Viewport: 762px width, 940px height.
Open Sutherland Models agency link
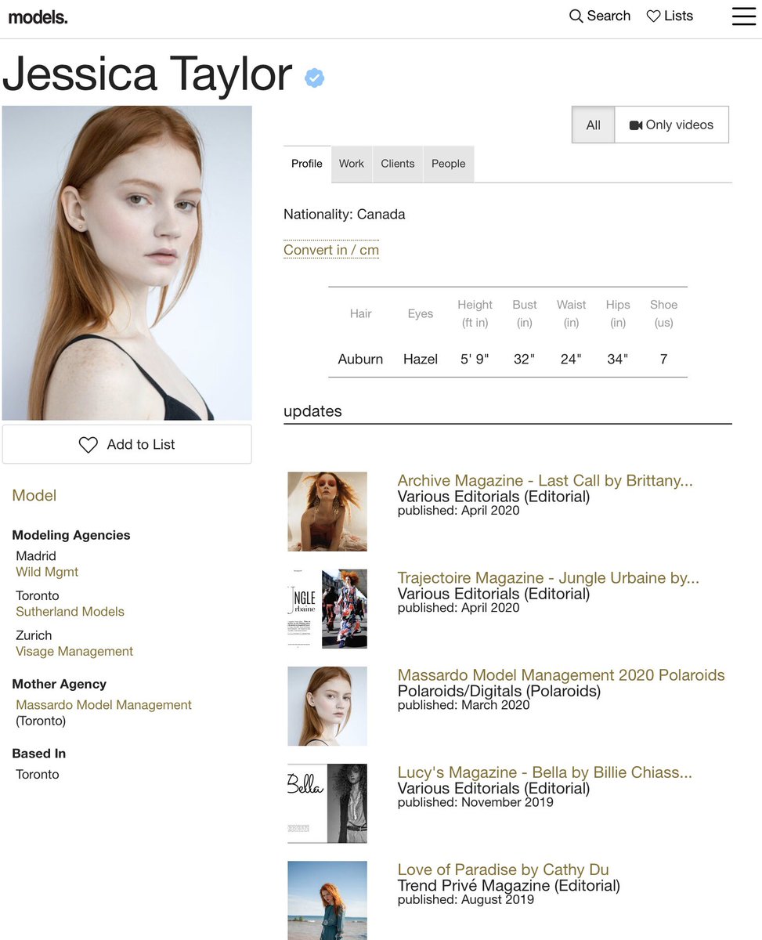(70, 612)
